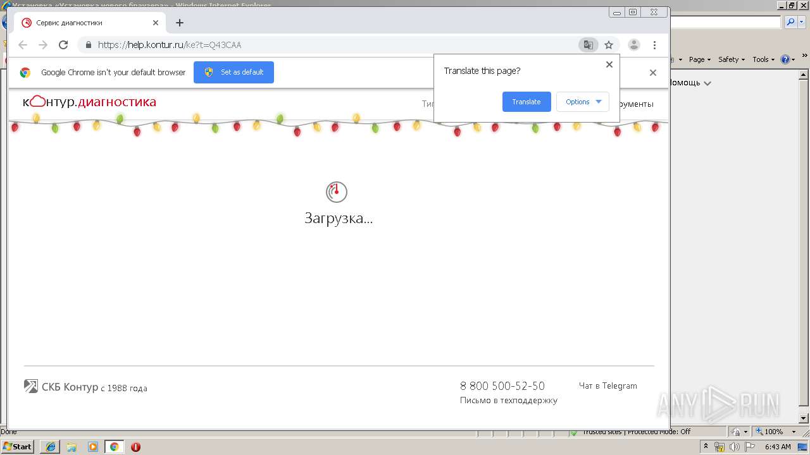Click the Internet Explorer search magnifier button
Image resolution: width=810 pixels, height=455 pixels.
(790, 22)
